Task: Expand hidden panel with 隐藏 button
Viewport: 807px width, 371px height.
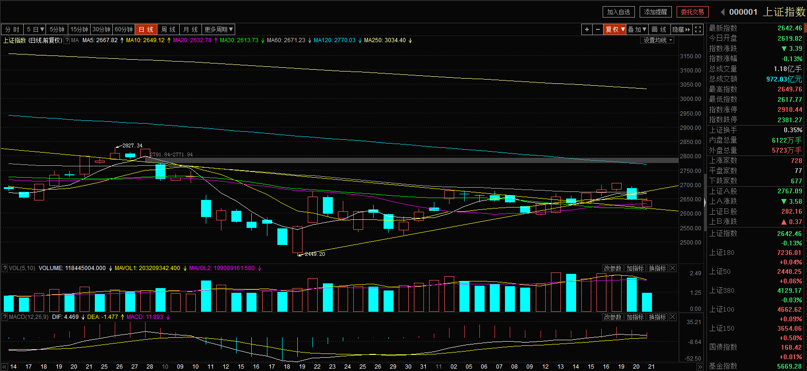Action: tap(681, 29)
